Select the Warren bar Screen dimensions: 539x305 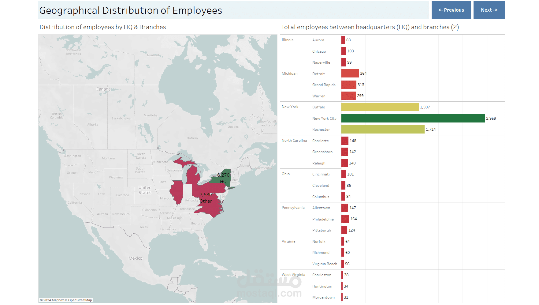[348, 96]
